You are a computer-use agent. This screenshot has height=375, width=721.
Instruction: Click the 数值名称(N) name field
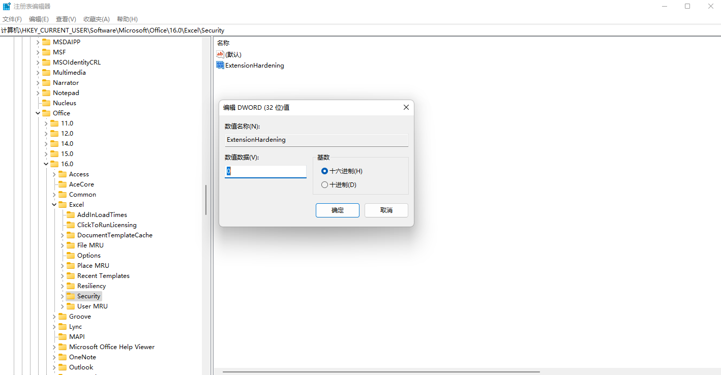[x=316, y=140]
